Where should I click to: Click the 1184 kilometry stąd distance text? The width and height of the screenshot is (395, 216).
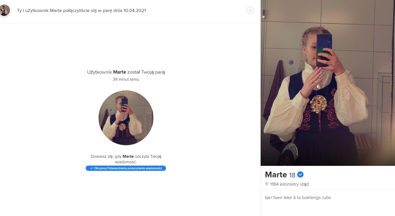[289, 184]
